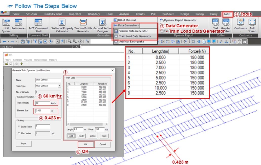The width and height of the screenshot is (261, 165).
Task: Click the Import button
Action: click(24, 143)
